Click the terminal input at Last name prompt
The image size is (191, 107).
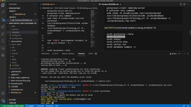(x=53, y=103)
